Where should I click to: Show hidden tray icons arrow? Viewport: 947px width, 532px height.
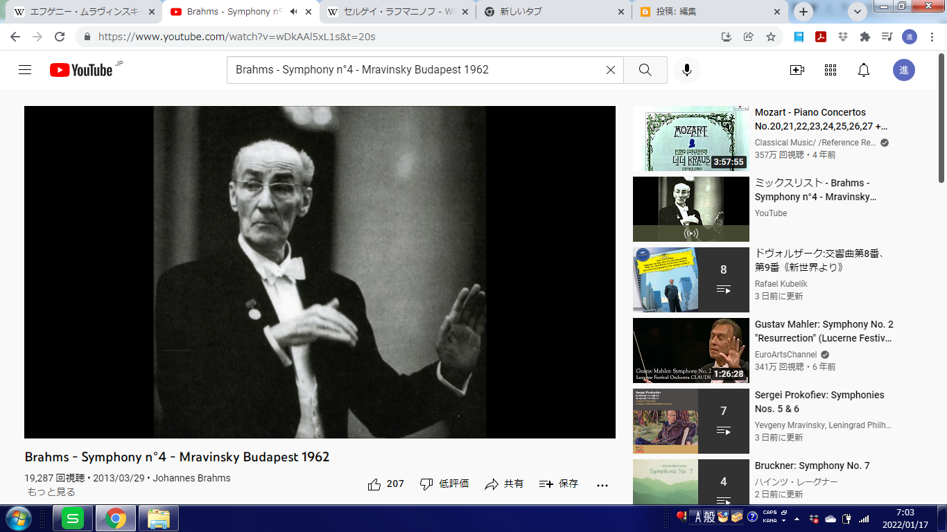[796, 518]
